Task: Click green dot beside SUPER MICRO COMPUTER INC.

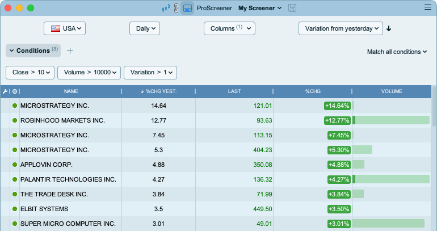Action: (15, 224)
